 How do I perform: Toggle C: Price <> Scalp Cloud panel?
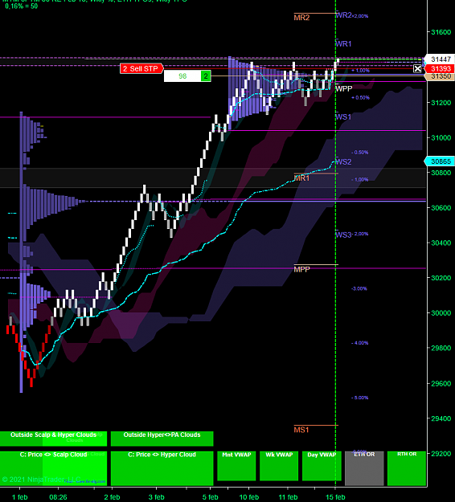54,468
